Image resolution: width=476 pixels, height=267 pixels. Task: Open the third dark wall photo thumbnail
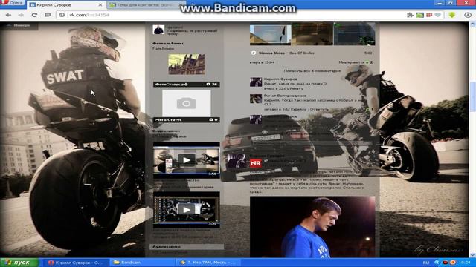354,34
